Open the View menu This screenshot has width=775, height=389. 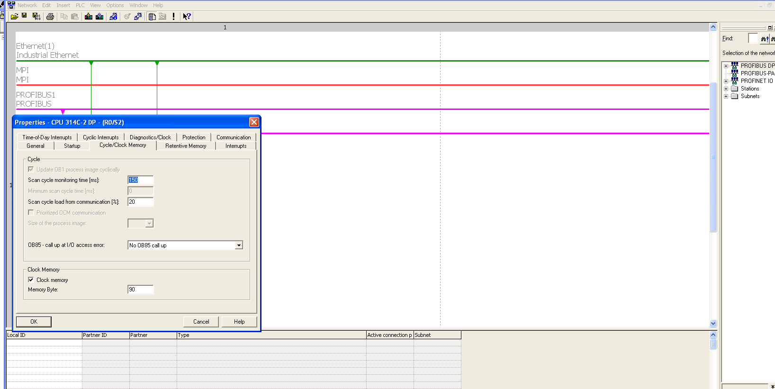click(x=95, y=5)
